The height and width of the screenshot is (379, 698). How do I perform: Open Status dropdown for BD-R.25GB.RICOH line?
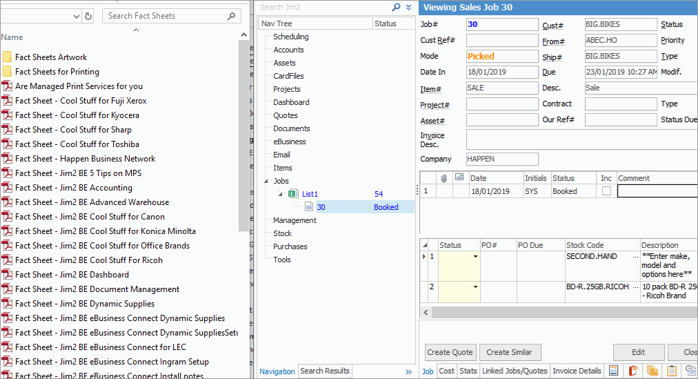[475, 287]
